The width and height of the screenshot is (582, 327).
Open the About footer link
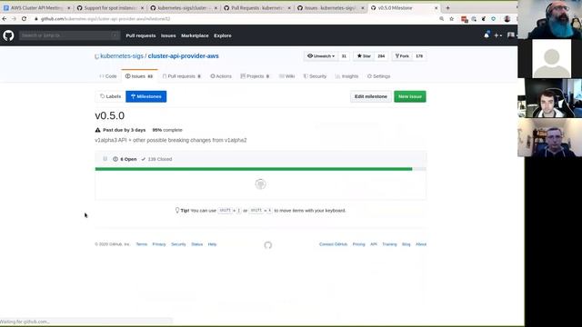[421, 244]
